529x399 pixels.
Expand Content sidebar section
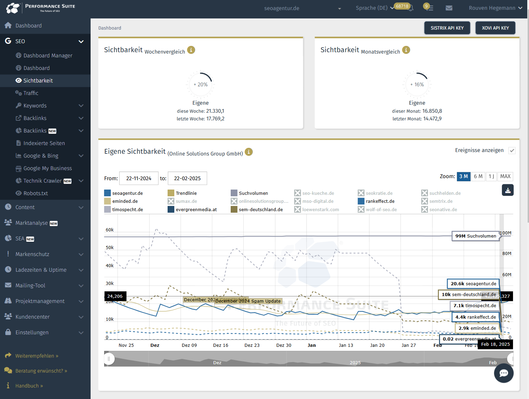[x=81, y=207]
